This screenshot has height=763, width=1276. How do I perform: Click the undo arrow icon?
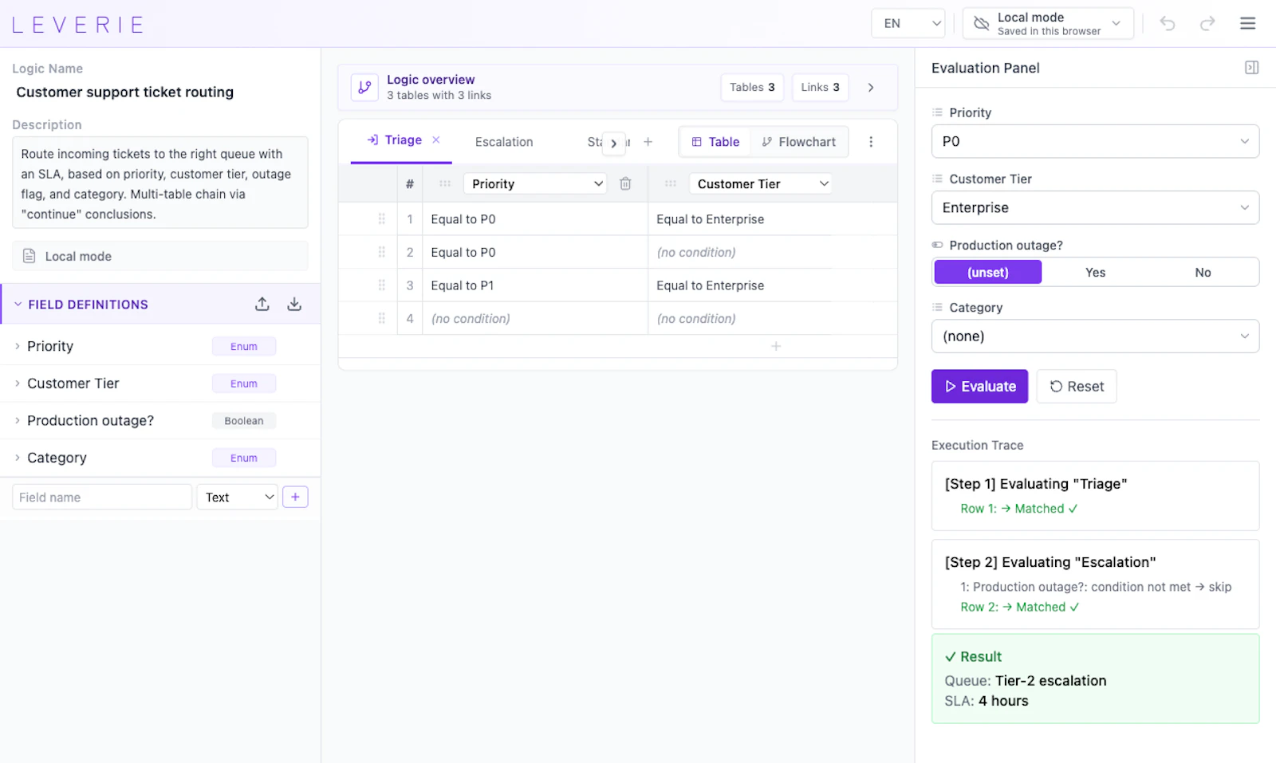tap(1168, 23)
